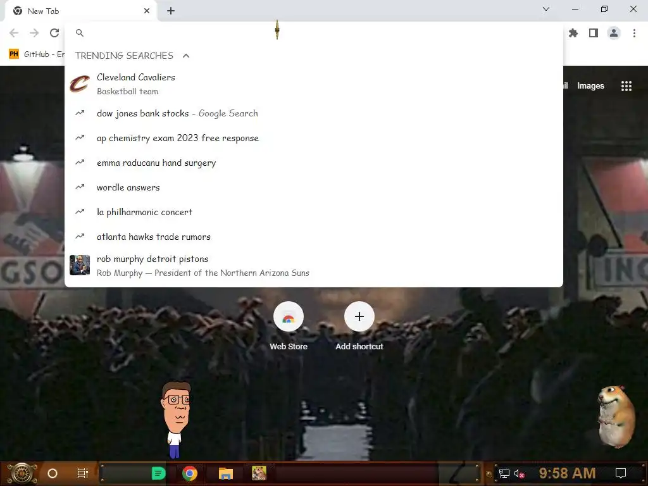The height and width of the screenshot is (486, 648).
Task: Collapse the Trending Searches section
Action: pos(186,56)
